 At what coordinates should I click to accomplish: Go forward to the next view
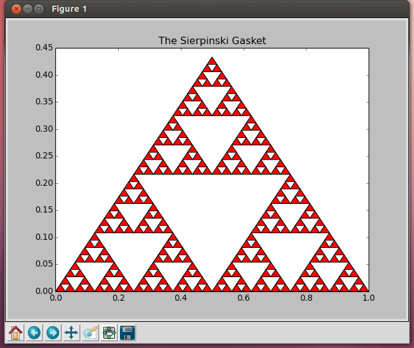tap(53, 332)
